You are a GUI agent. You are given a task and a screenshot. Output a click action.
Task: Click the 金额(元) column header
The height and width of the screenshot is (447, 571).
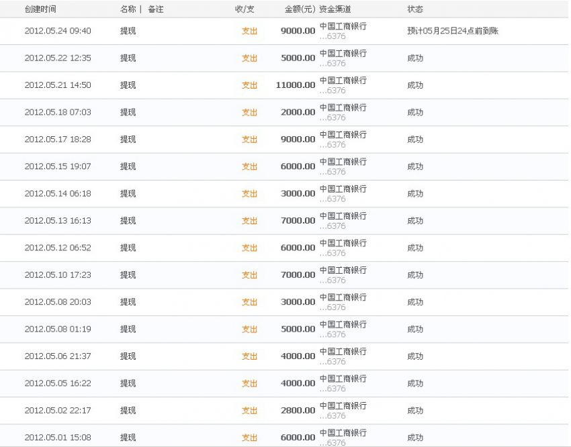pos(300,9)
